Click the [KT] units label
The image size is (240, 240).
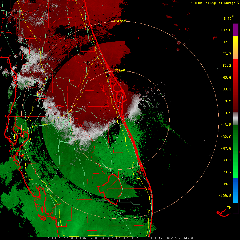pyautogui.click(x=227, y=18)
